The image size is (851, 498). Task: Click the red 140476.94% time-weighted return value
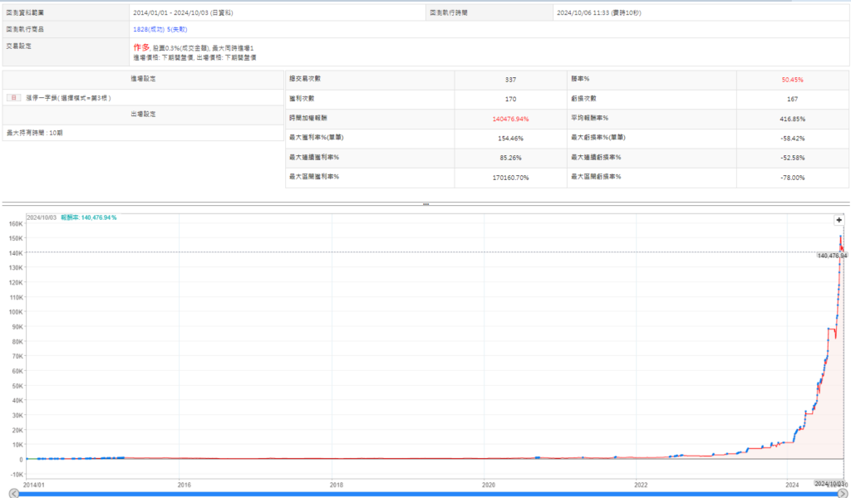[x=510, y=119]
